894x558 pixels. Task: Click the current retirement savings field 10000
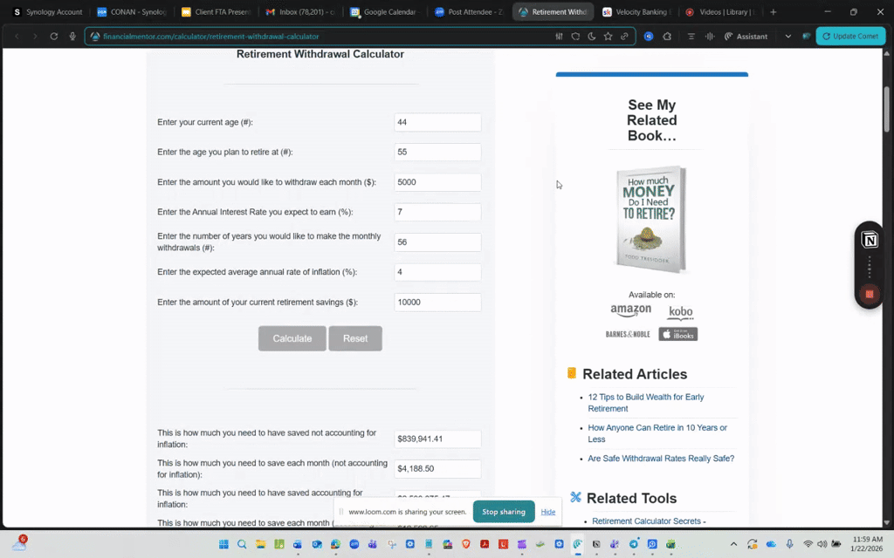pos(437,303)
